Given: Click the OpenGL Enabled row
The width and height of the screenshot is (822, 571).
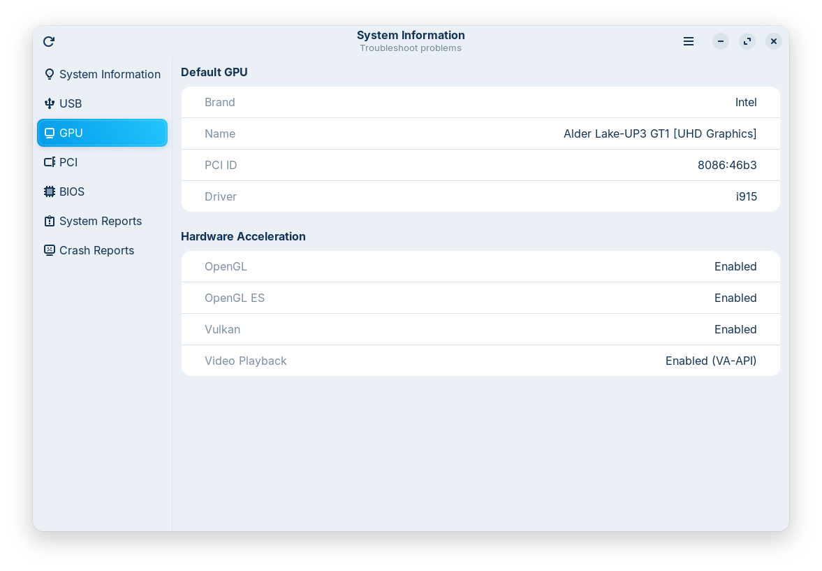Looking at the screenshot, I should [x=480, y=267].
